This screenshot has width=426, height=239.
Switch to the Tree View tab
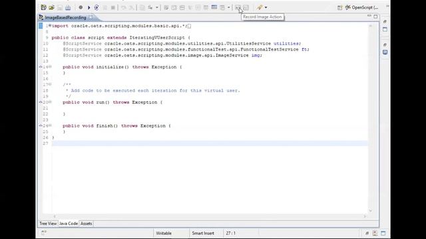pyautogui.click(x=48, y=224)
